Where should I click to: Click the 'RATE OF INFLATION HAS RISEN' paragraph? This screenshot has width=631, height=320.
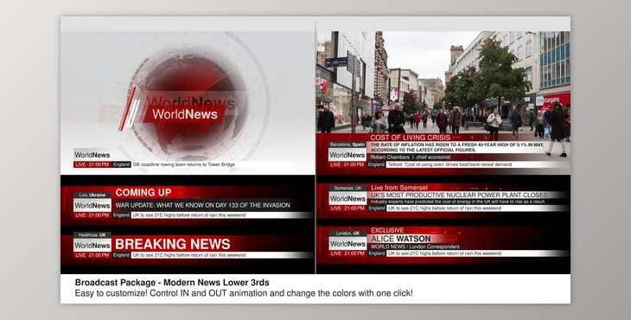tap(457, 147)
